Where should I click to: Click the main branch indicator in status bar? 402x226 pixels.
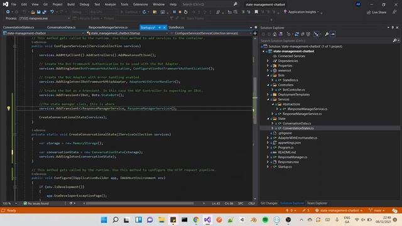point(377,211)
